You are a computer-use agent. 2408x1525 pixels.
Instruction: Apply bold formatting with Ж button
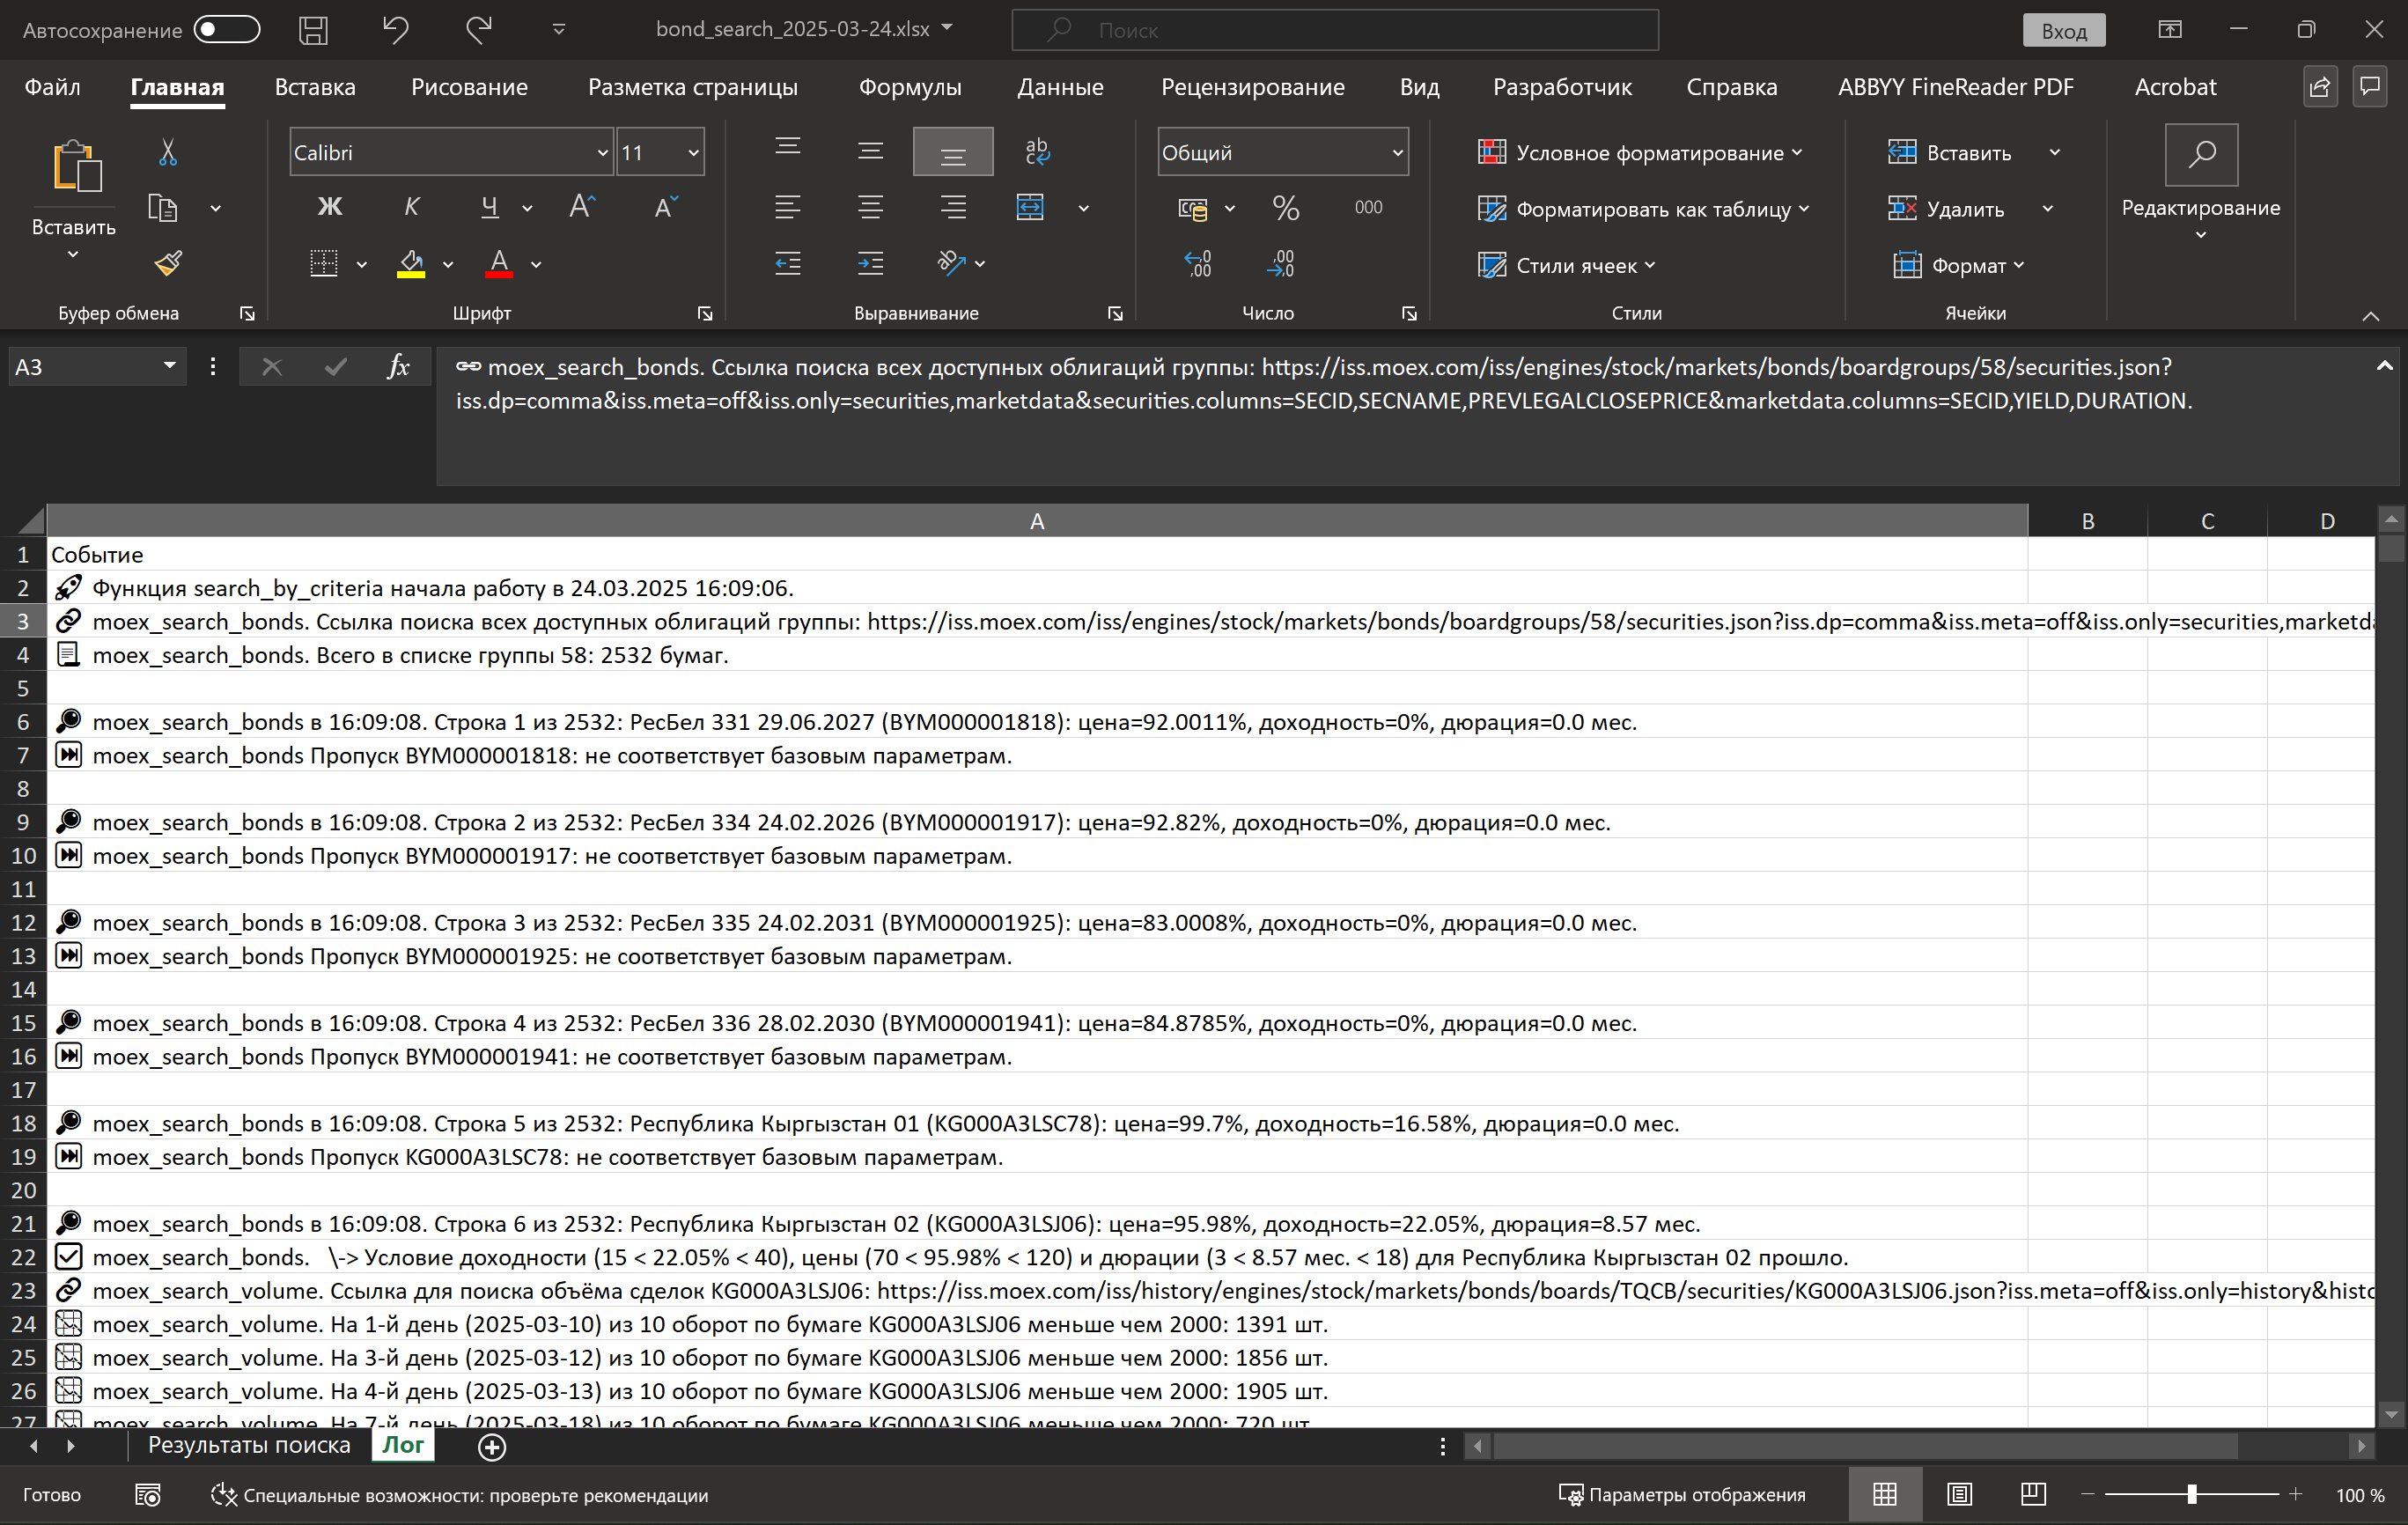tap(329, 207)
